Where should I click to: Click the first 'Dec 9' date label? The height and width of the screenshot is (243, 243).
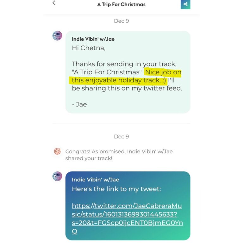121,21
